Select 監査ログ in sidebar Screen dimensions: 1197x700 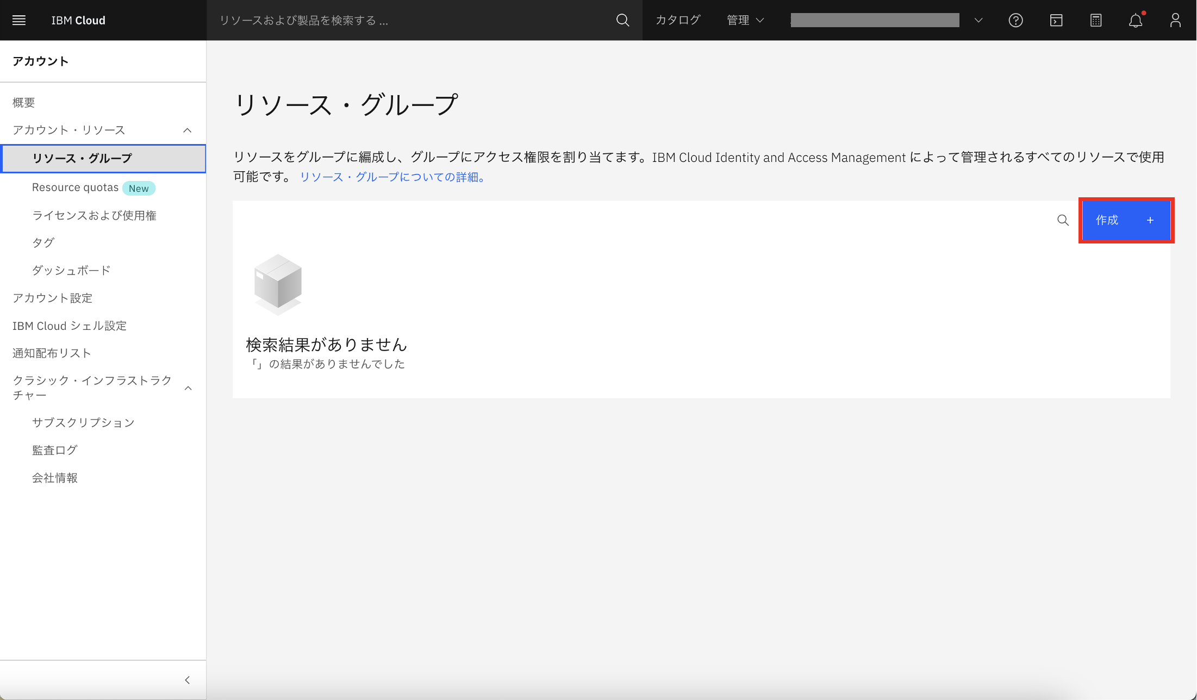pos(55,450)
